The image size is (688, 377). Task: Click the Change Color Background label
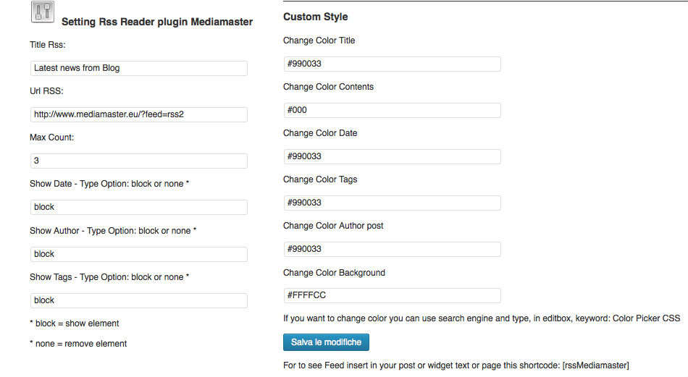tap(334, 273)
